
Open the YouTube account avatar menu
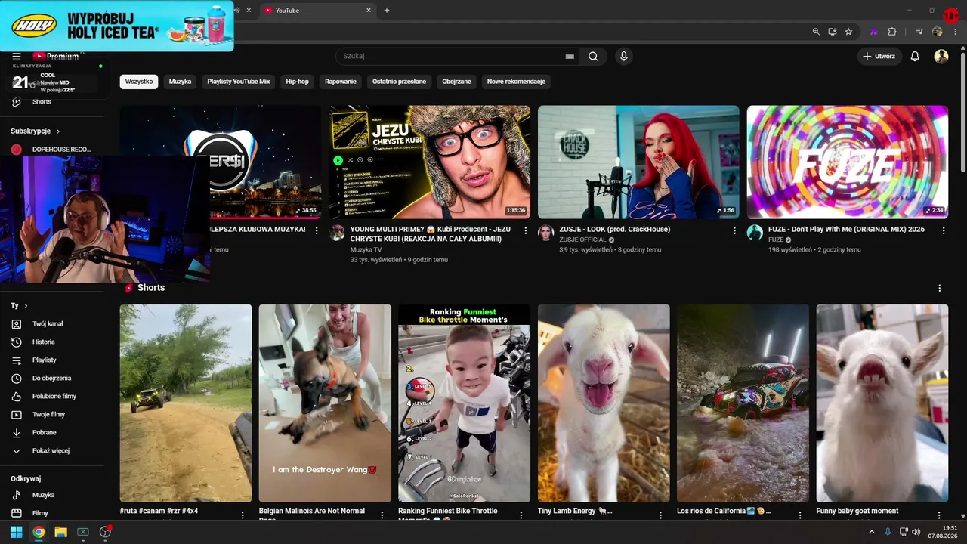pos(941,56)
